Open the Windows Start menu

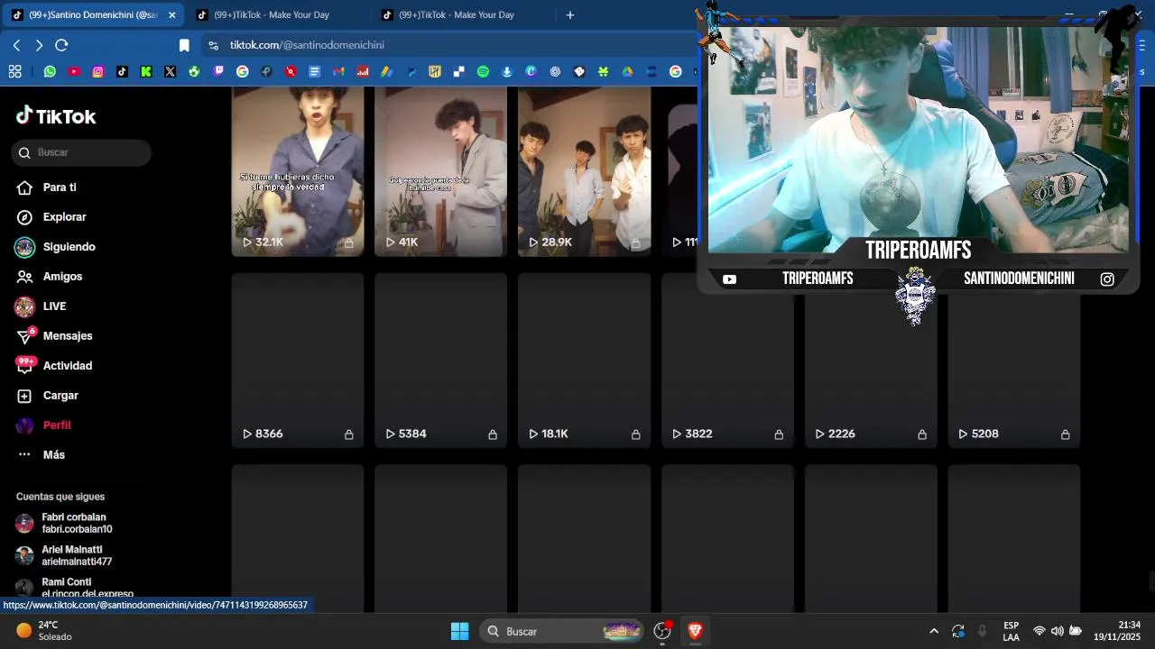(x=459, y=631)
